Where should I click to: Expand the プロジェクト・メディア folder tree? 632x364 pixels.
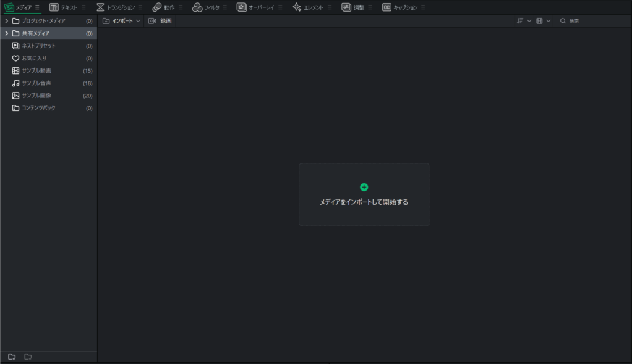click(x=7, y=21)
